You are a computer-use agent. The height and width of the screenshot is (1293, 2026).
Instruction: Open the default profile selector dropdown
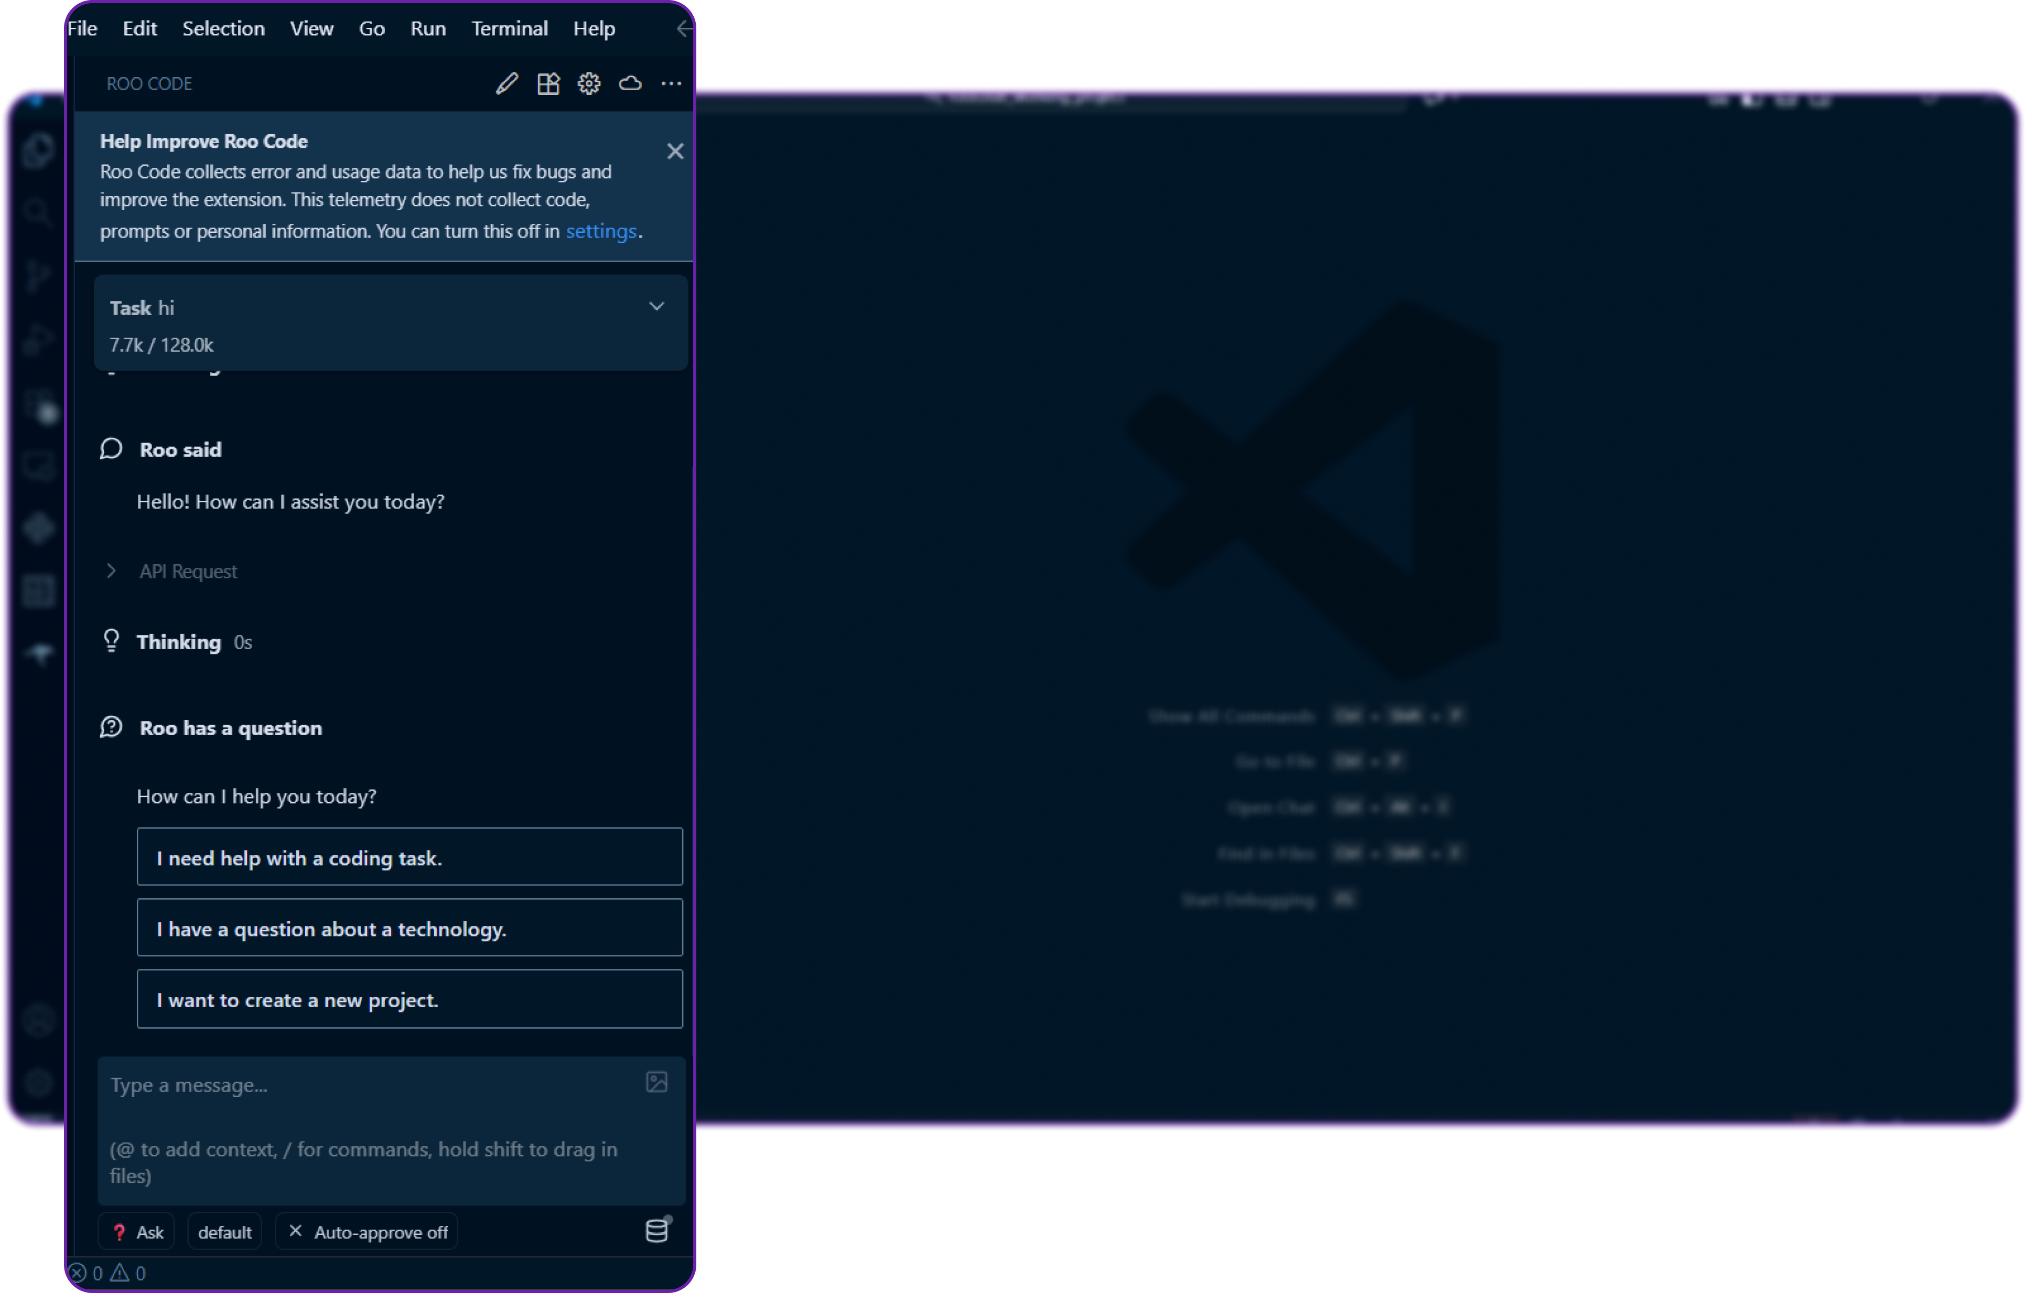pyautogui.click(x=224, y=1232)
